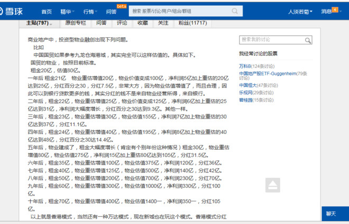Expand the 人淡若菊 user dropdown
Image resolution: width=349 pixels, height=224 pixels.
pyautogui.click(x=300, y=12)
